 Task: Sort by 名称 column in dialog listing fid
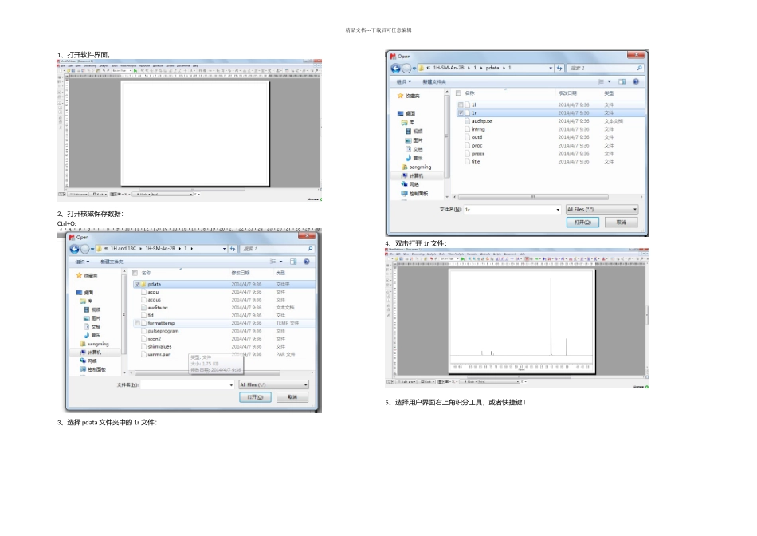click(146, 273)
